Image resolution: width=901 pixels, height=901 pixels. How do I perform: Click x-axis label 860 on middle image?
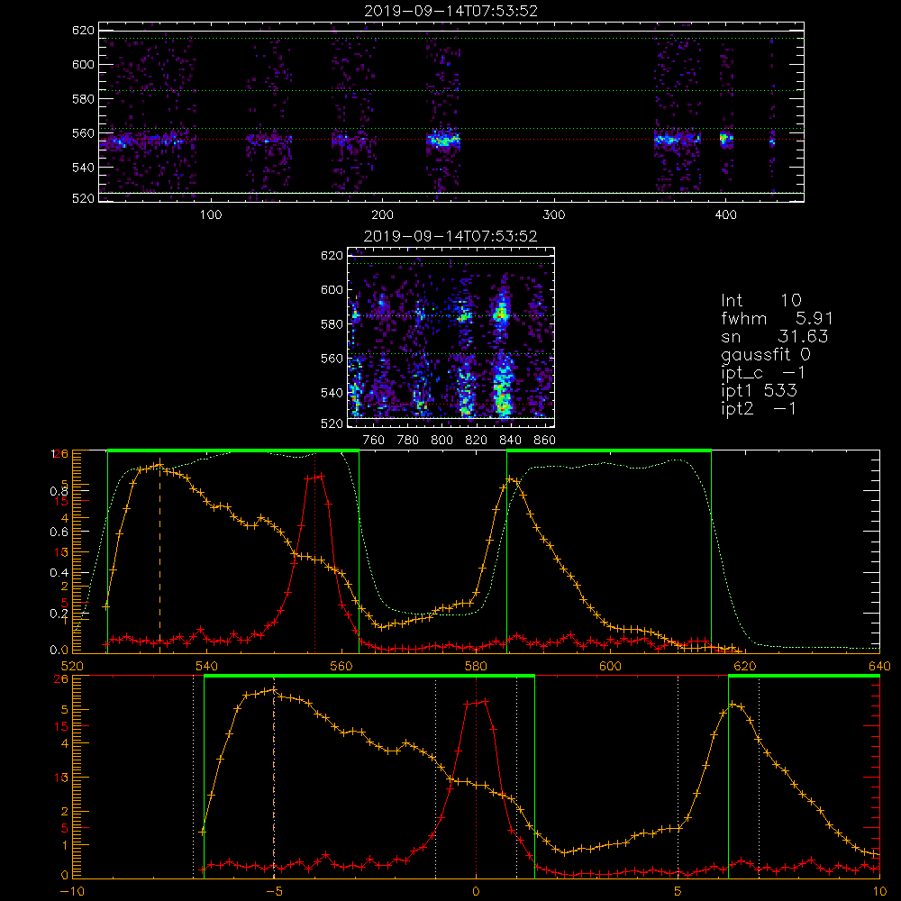545,441
